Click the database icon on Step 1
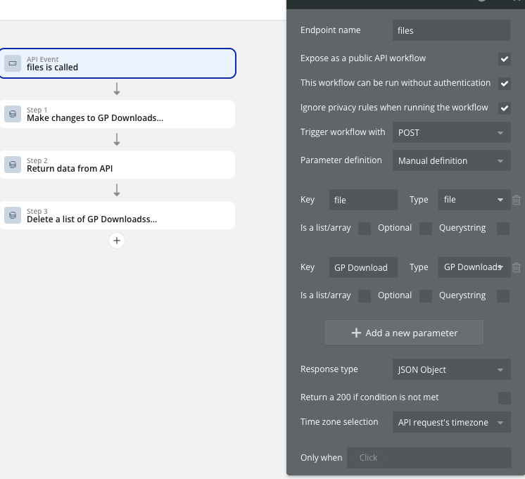This screenshot has width=525, height=479. point(13,114)
